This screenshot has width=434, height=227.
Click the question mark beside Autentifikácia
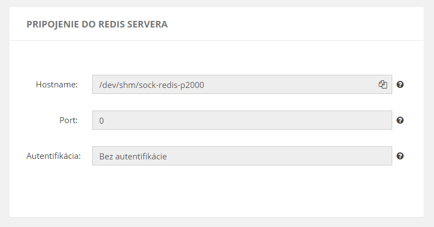pos(400,156)
